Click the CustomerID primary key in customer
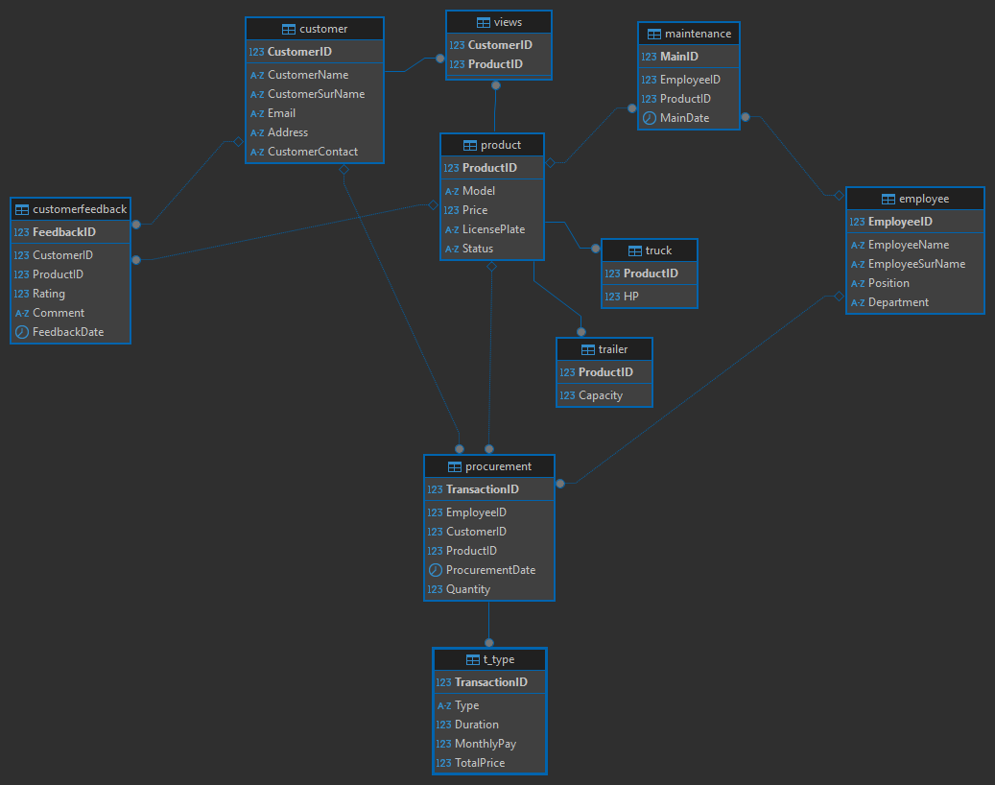The height and width of the screenshot is (785, 995). [x=299, y=52]
